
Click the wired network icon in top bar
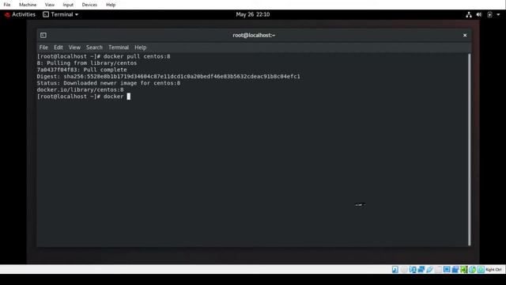point(469,14)
